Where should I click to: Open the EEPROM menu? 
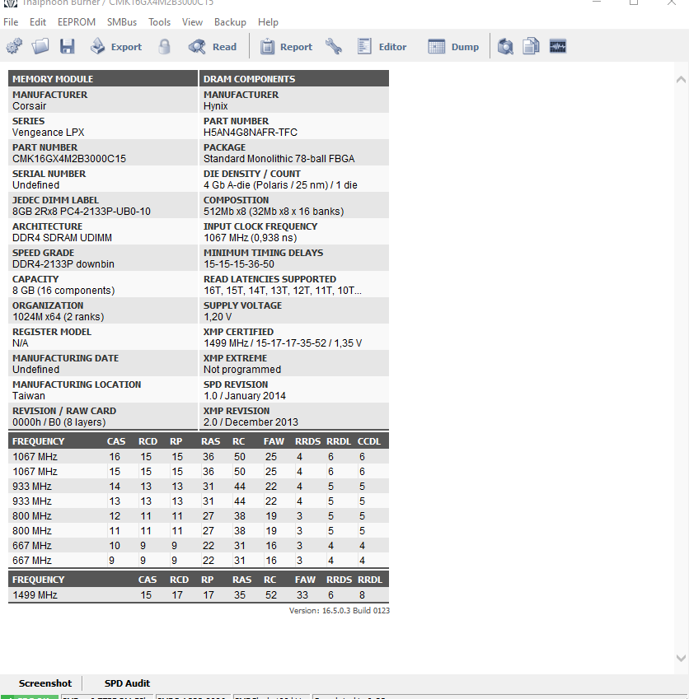77,22
